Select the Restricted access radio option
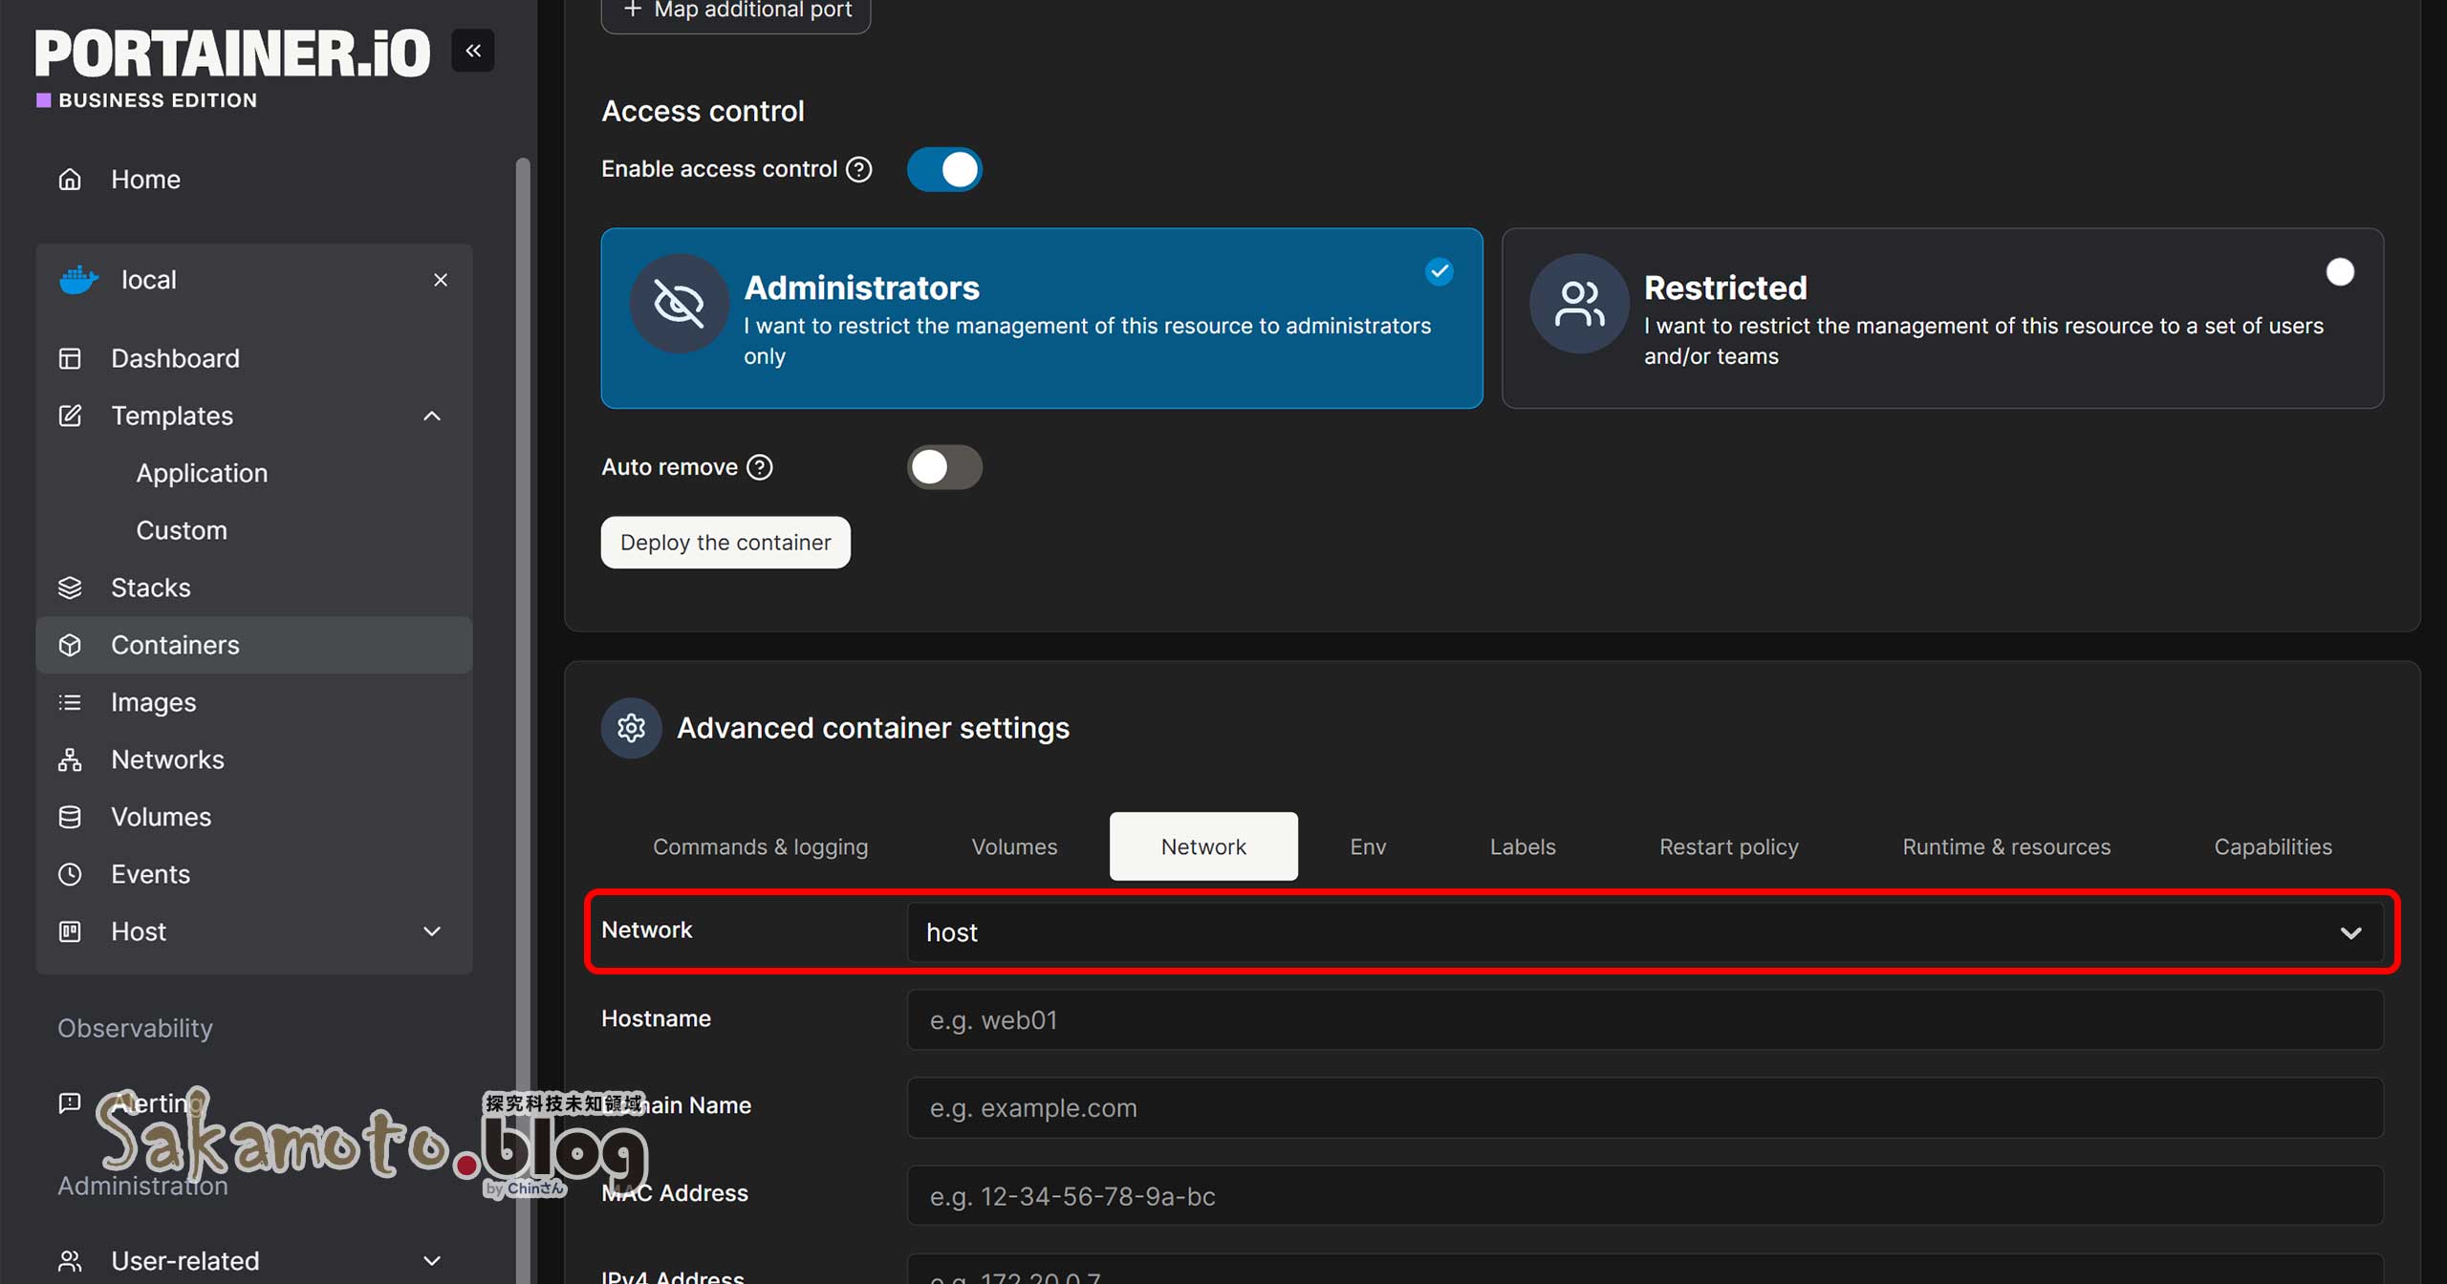This screenshot has height=1284, width=2447. point(2339,272)
